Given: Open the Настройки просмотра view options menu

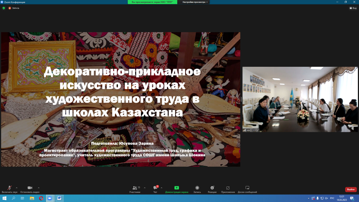Looking at the screenshot, I should (195, 2).
